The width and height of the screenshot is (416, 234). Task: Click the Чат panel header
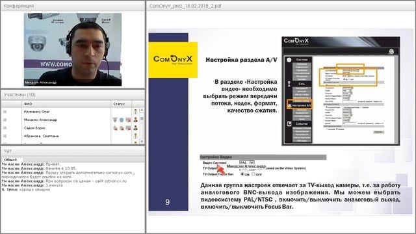[73, 151]
